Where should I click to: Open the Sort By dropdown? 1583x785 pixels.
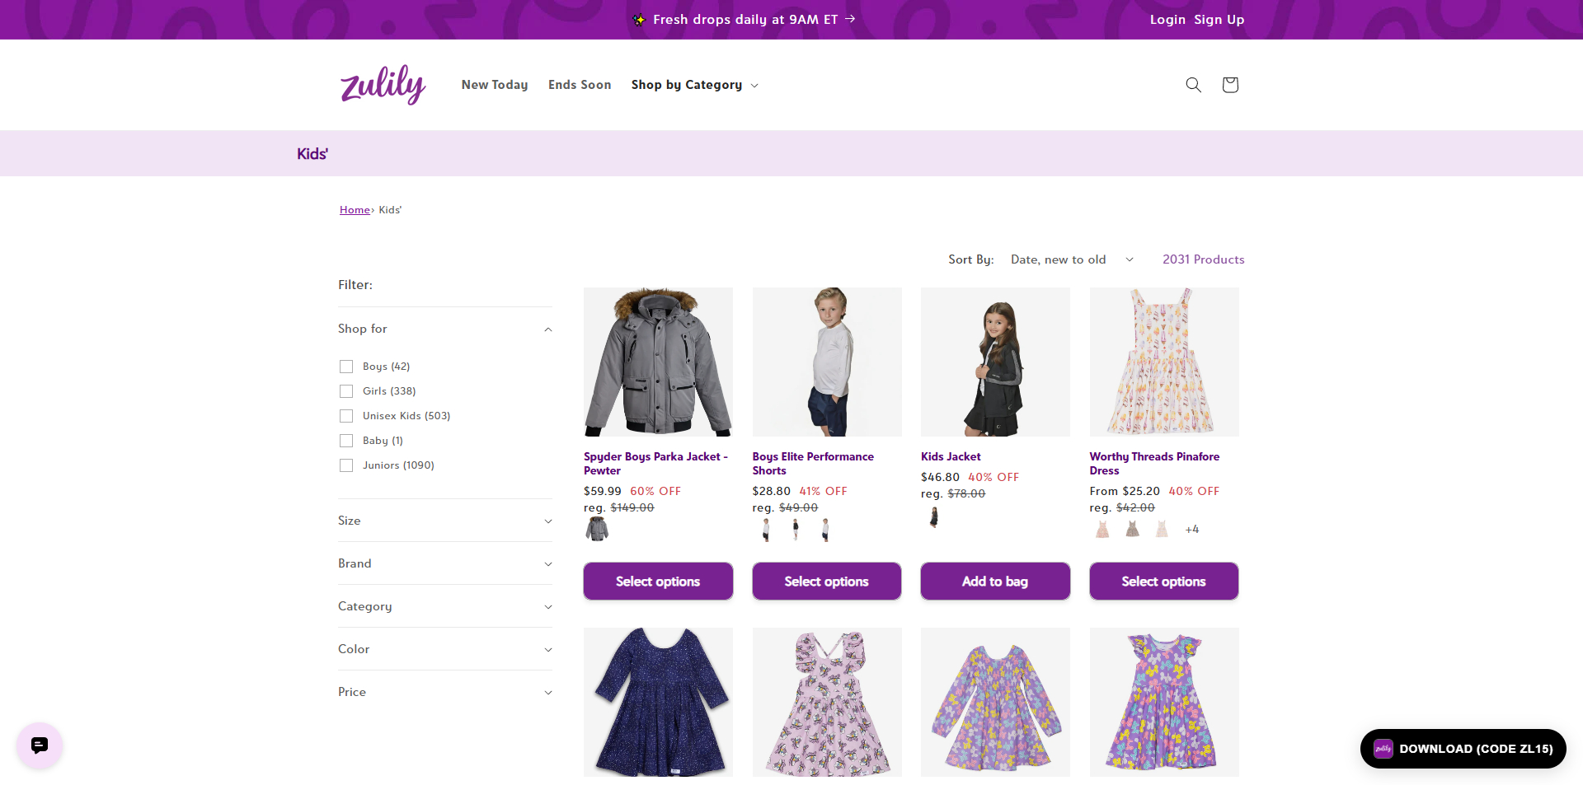[x=1072, y=259]
